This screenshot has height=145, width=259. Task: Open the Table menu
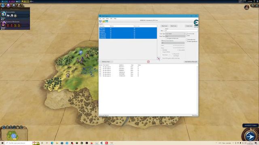tap(107, 19)
